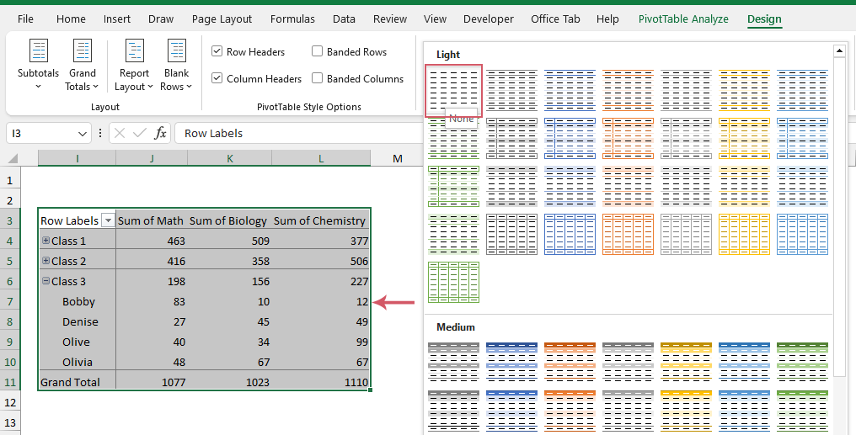Click the Insert Function fx icon
The height and width of the screenshot is (435, 856).
coord(161,133)
